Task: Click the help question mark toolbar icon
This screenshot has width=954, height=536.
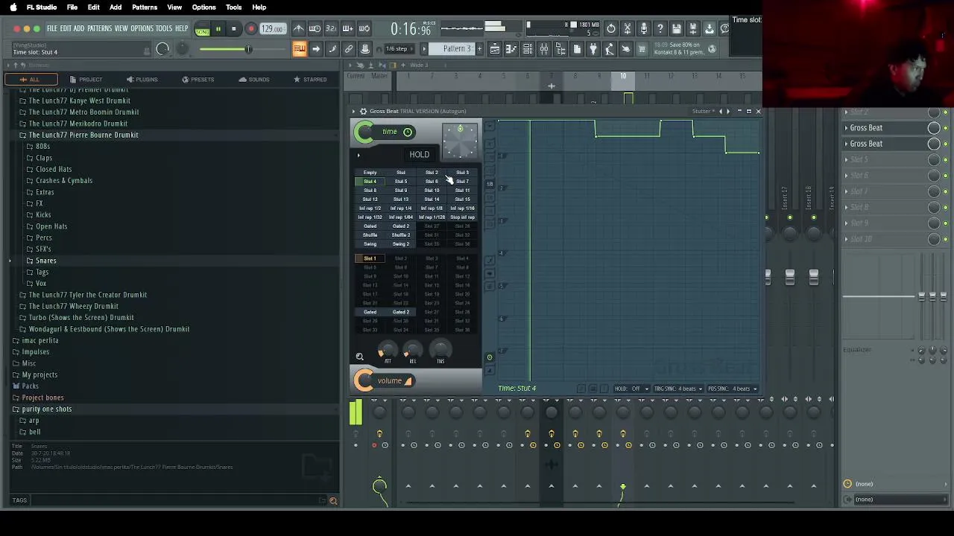Action: pos(660,28)
